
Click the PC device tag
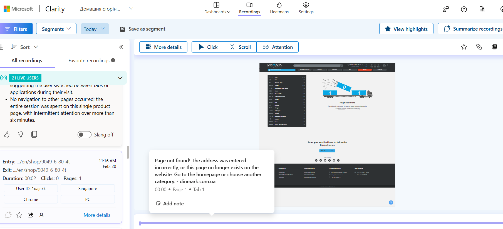(x=88, y=199)
